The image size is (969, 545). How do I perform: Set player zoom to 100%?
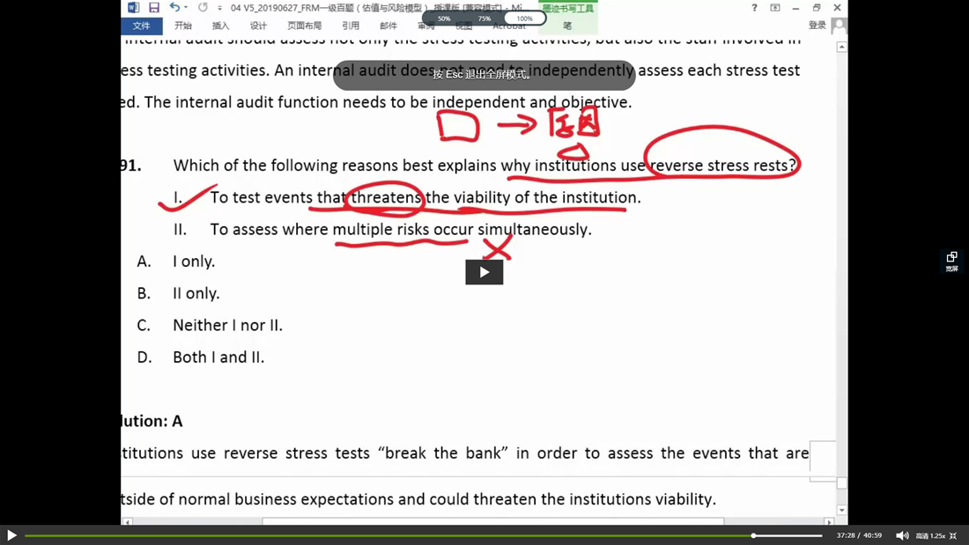pos(525,18)
